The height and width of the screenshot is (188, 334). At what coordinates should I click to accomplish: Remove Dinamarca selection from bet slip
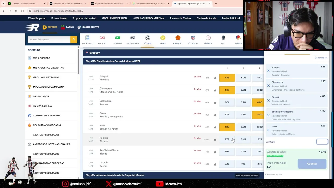click(268, 86)
